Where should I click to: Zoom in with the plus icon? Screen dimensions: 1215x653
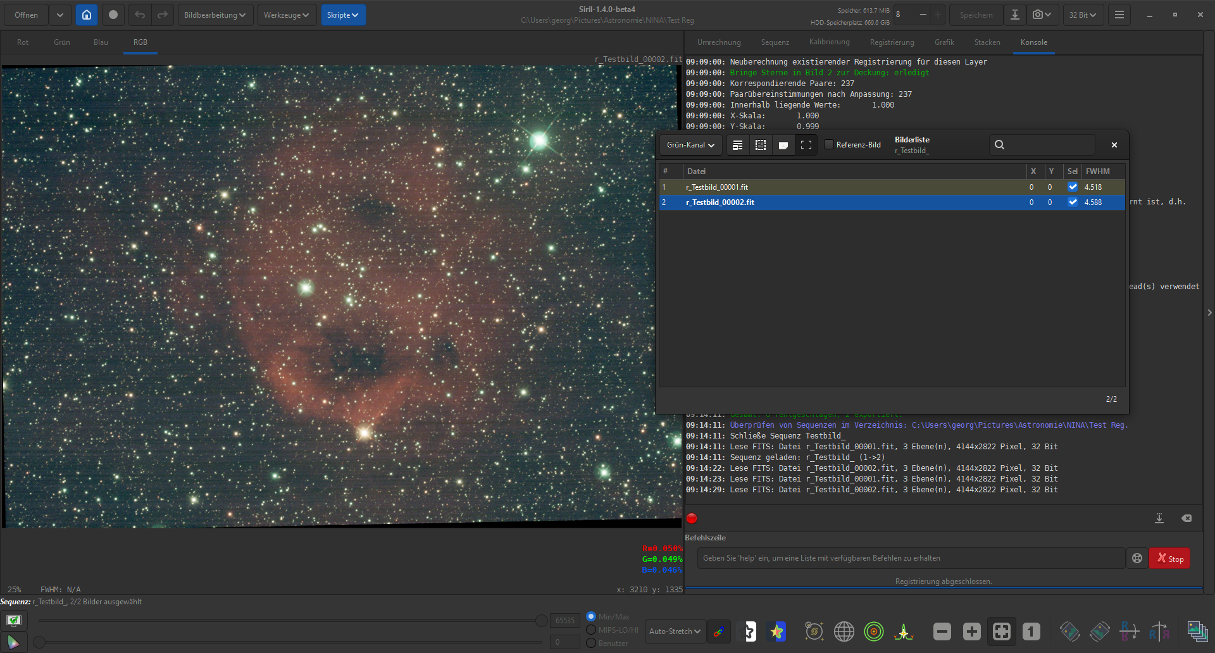coord(971,631)
